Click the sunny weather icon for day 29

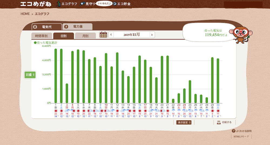212,111
